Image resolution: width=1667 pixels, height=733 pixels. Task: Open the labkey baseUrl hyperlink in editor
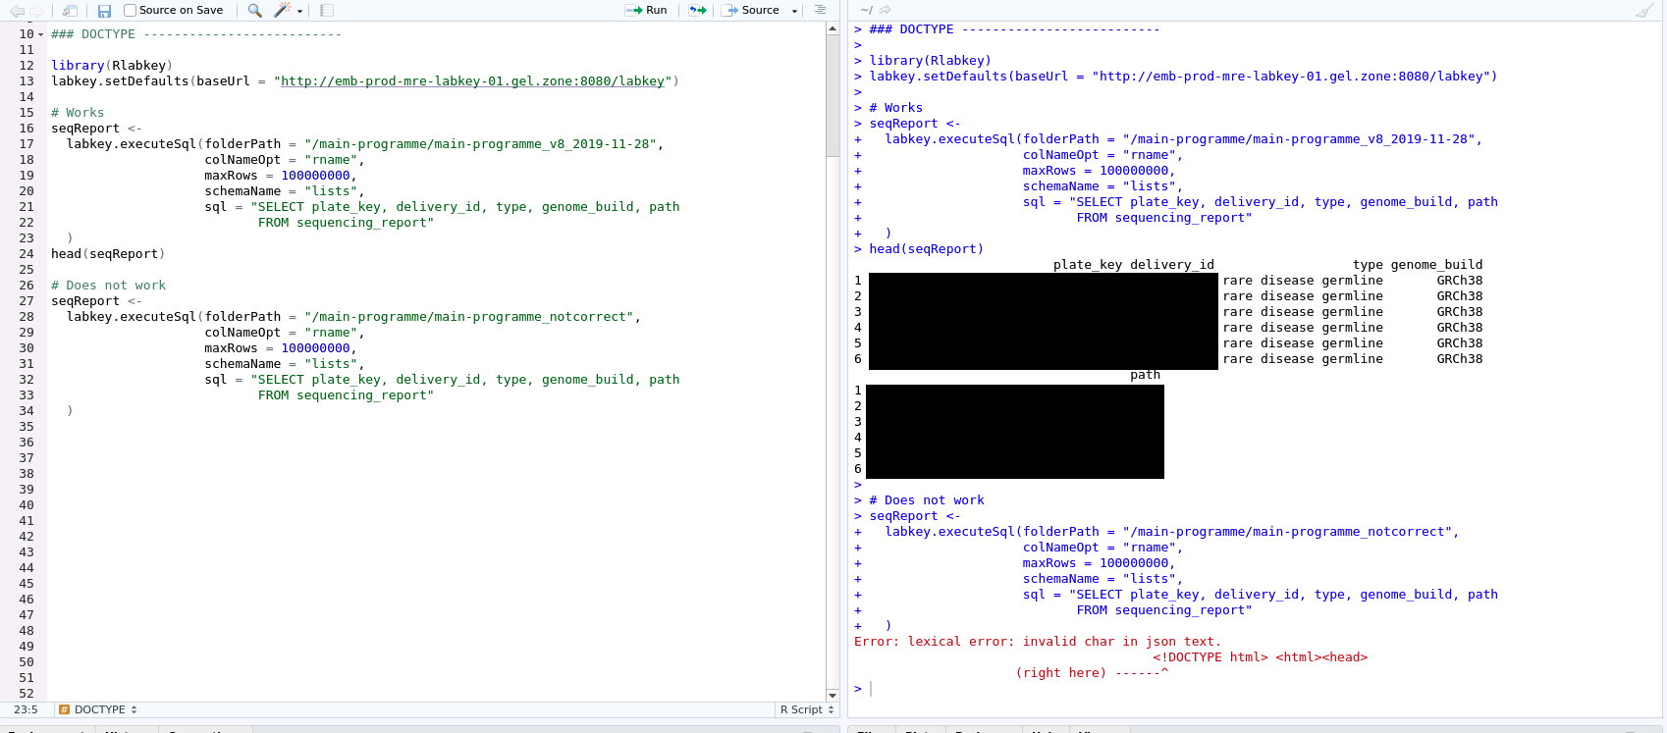[473, 81]
